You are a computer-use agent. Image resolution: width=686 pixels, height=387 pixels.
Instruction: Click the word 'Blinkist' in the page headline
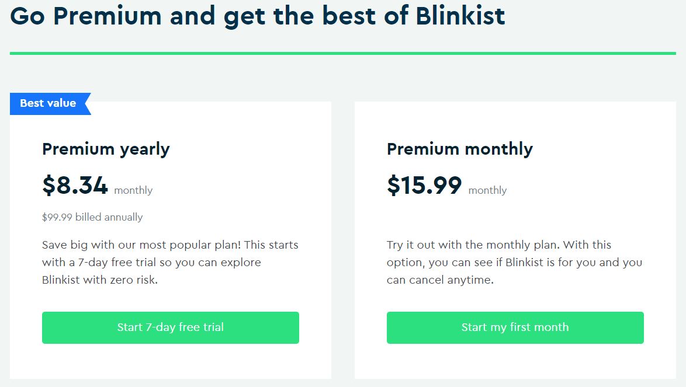pos(460,16)
